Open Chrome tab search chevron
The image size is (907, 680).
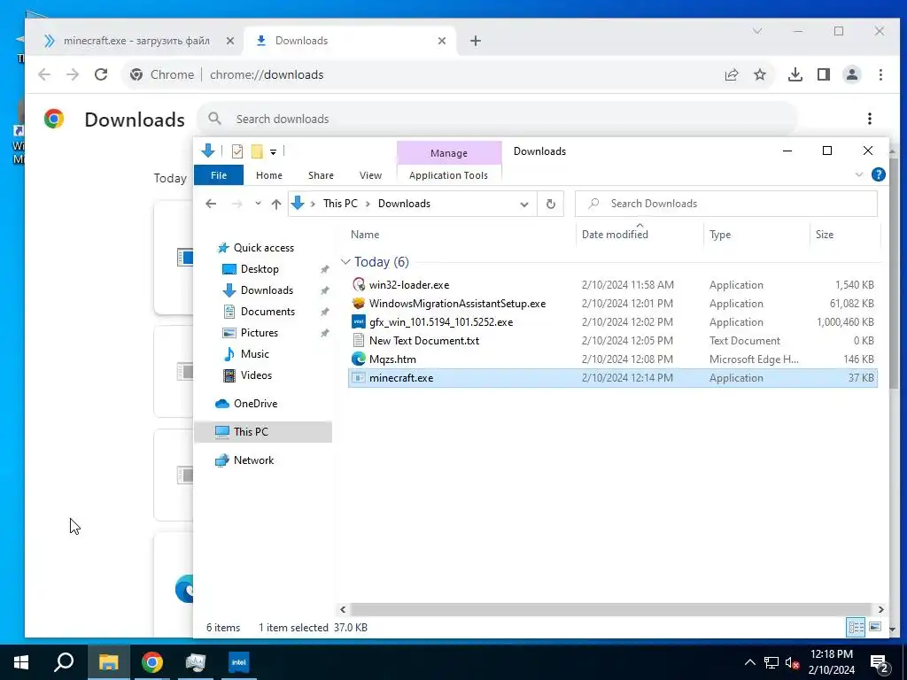tap(757, 31)
